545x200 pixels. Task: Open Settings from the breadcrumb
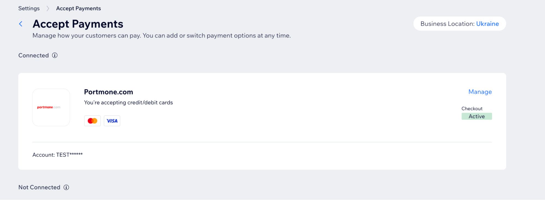click(29, 8)
